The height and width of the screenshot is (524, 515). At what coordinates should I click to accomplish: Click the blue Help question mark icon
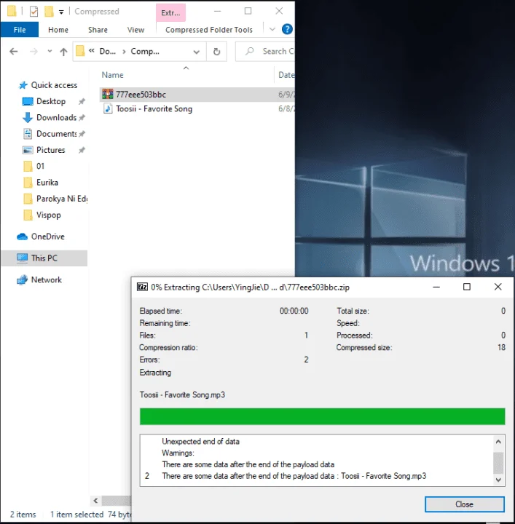coord(287,29)
